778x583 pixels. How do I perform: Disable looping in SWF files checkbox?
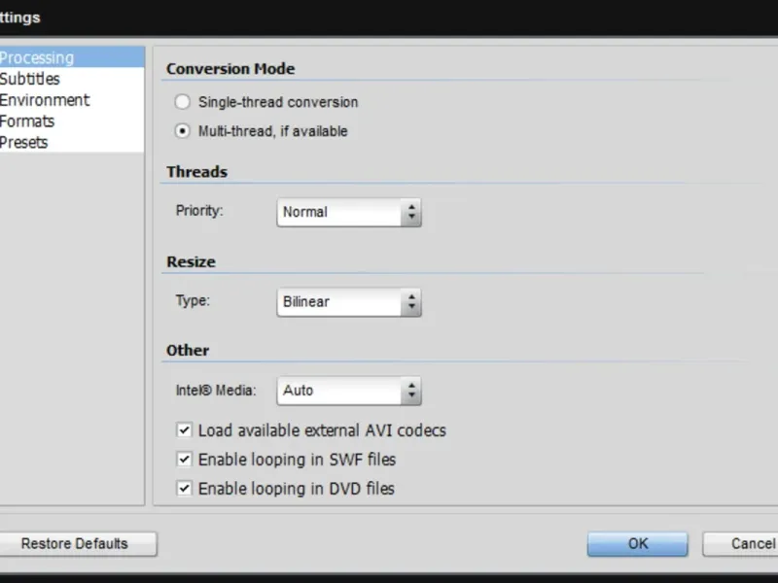pos(184,459)
